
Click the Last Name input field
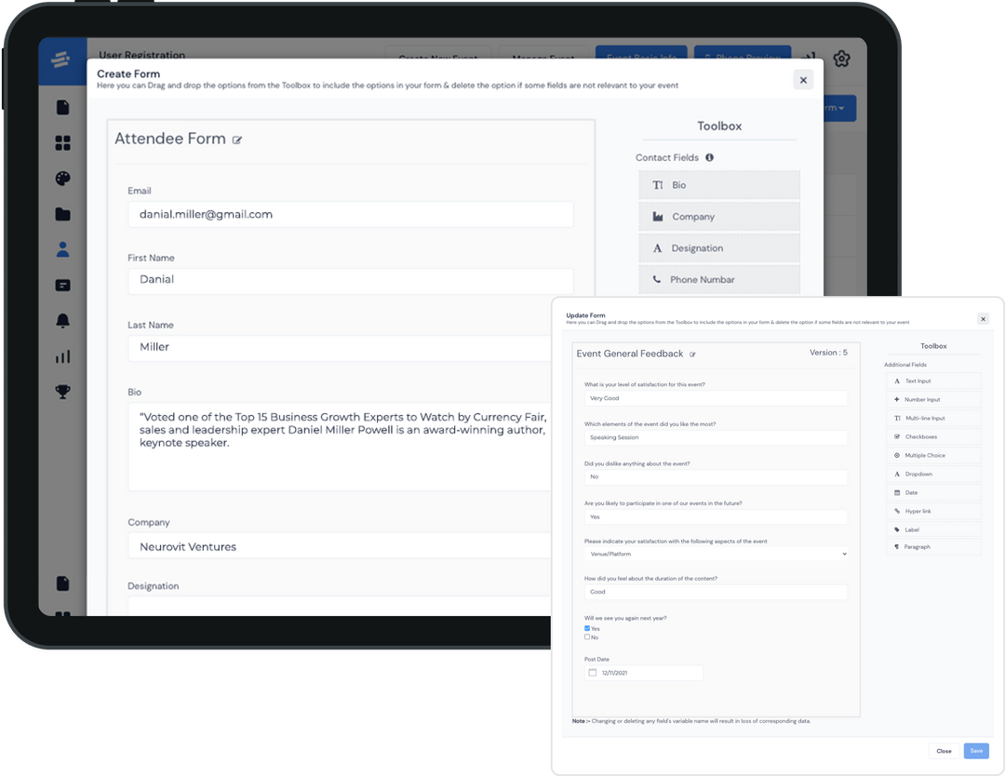click(x=340, y=347)
